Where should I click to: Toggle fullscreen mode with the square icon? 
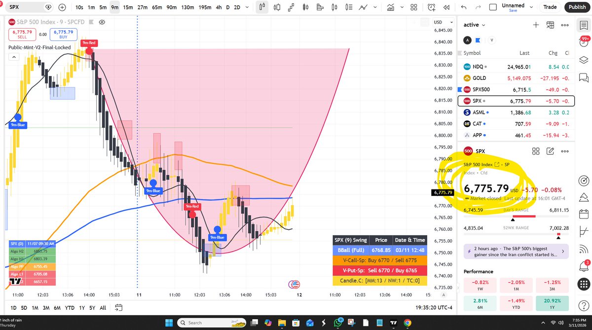point(493,7)
